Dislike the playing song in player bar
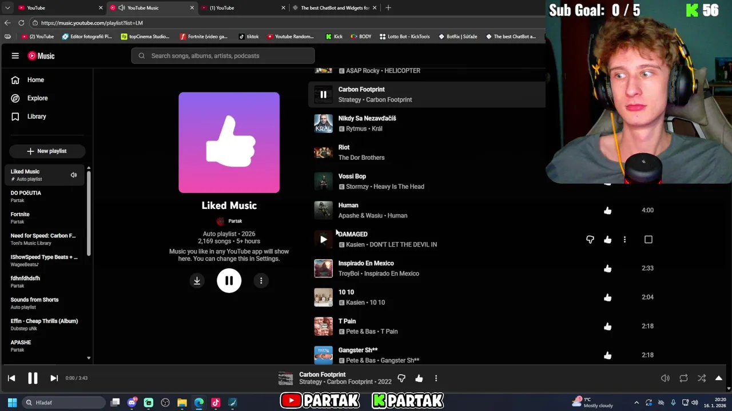This screenshot has width=732, height=411. pyautogui.click(x=401, y=378)
